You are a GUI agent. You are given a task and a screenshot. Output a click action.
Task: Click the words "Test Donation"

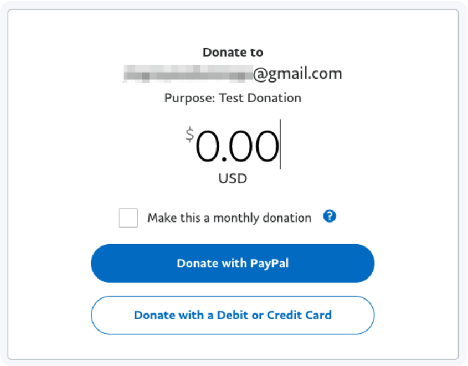pos(260,98)
